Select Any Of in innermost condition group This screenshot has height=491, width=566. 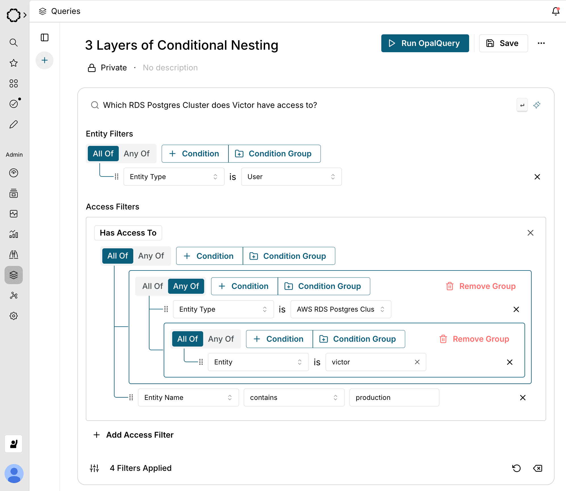point(221,339)
